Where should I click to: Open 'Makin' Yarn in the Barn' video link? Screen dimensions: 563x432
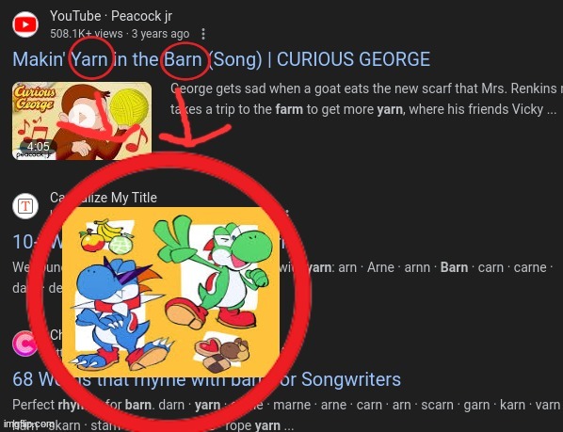pyautogui.click(x=221, y=59)
